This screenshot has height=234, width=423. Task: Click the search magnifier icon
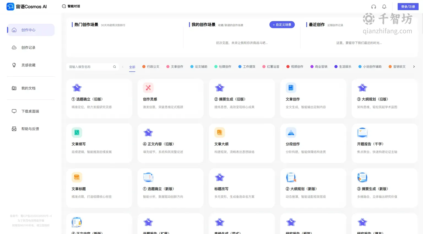pos(115,67)
